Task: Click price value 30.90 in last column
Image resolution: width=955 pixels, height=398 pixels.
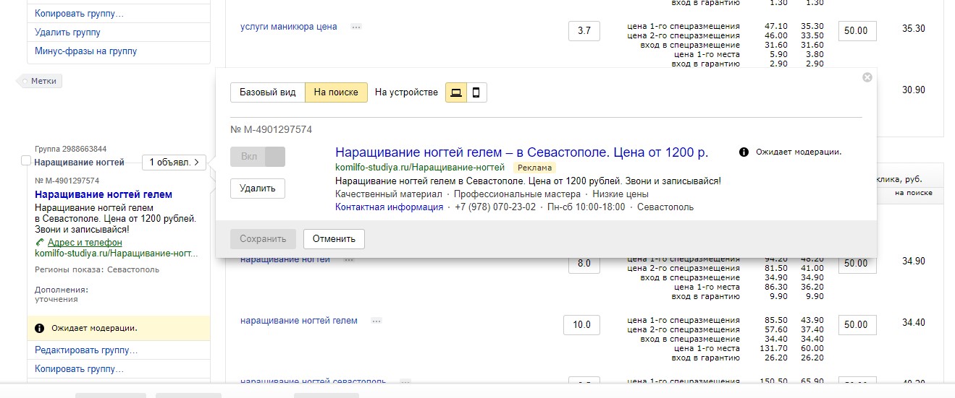Action: [914, 90]
